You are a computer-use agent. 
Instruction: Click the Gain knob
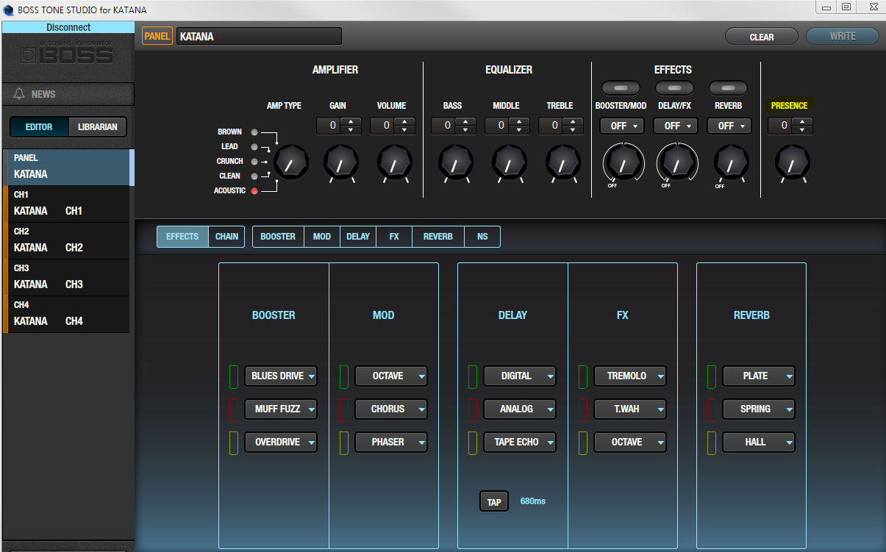tap(341, 162)
